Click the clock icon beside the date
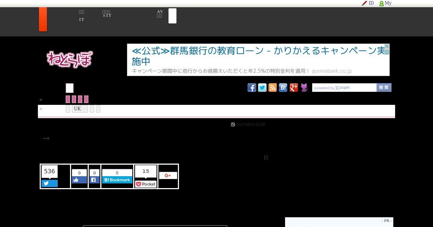 (x=233, y=124)
